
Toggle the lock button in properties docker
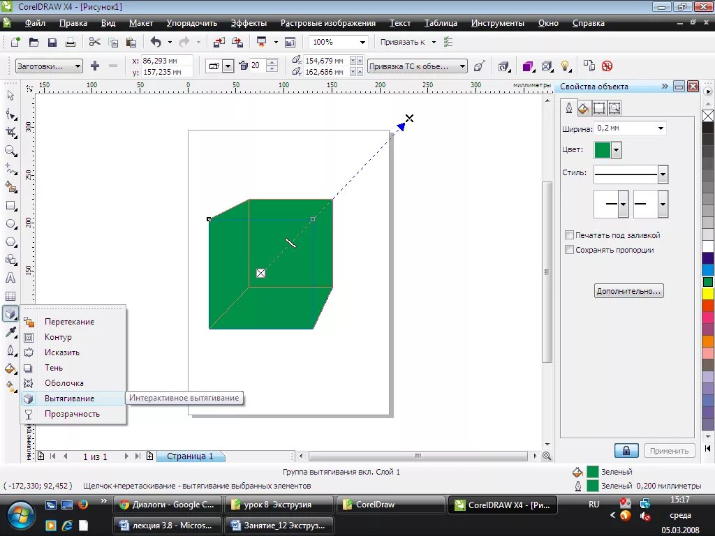(626, 451)
